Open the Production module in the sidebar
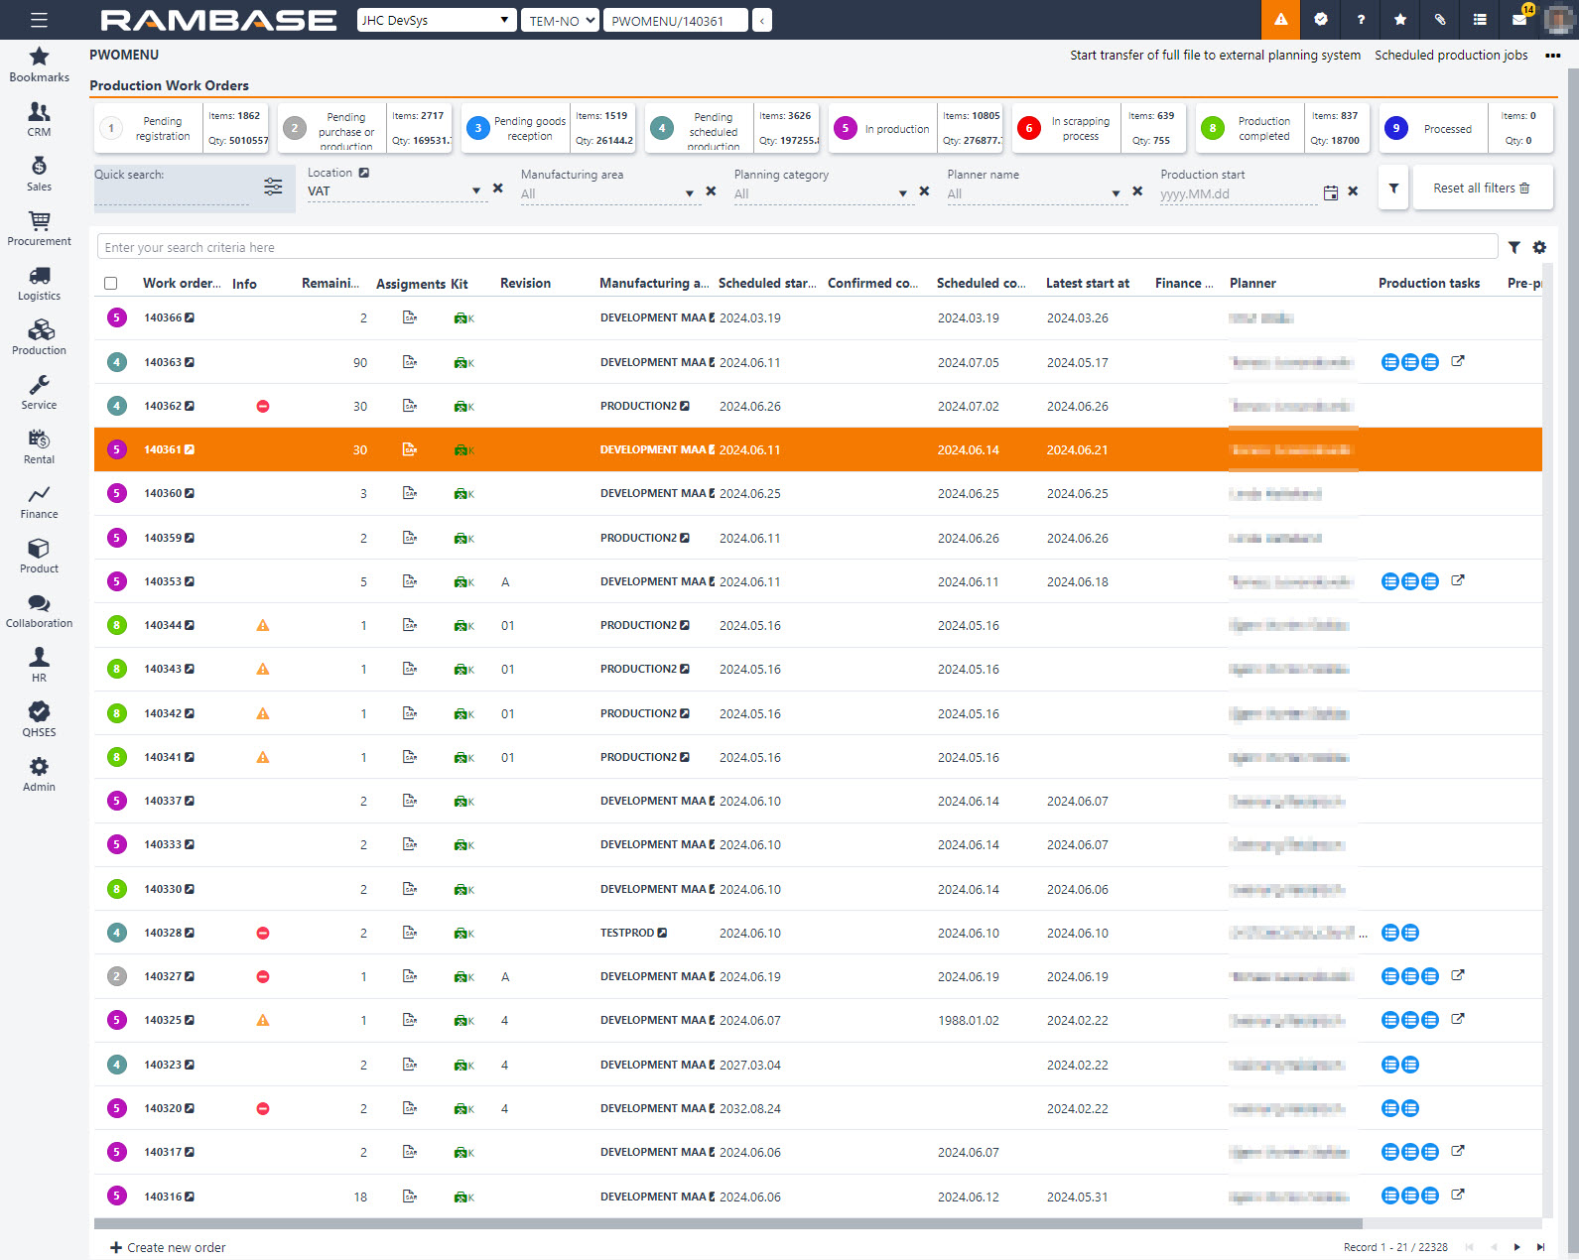Image resolution: width=1579 pixels, height=1260 pixels. click(39, 337)
